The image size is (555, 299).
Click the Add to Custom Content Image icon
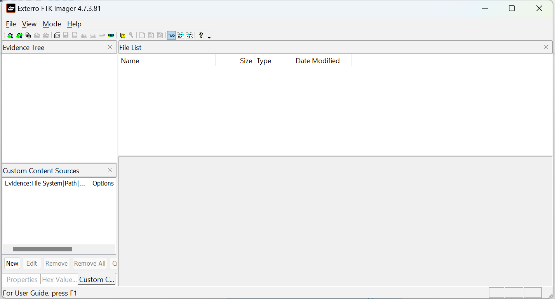pos(84,36)
